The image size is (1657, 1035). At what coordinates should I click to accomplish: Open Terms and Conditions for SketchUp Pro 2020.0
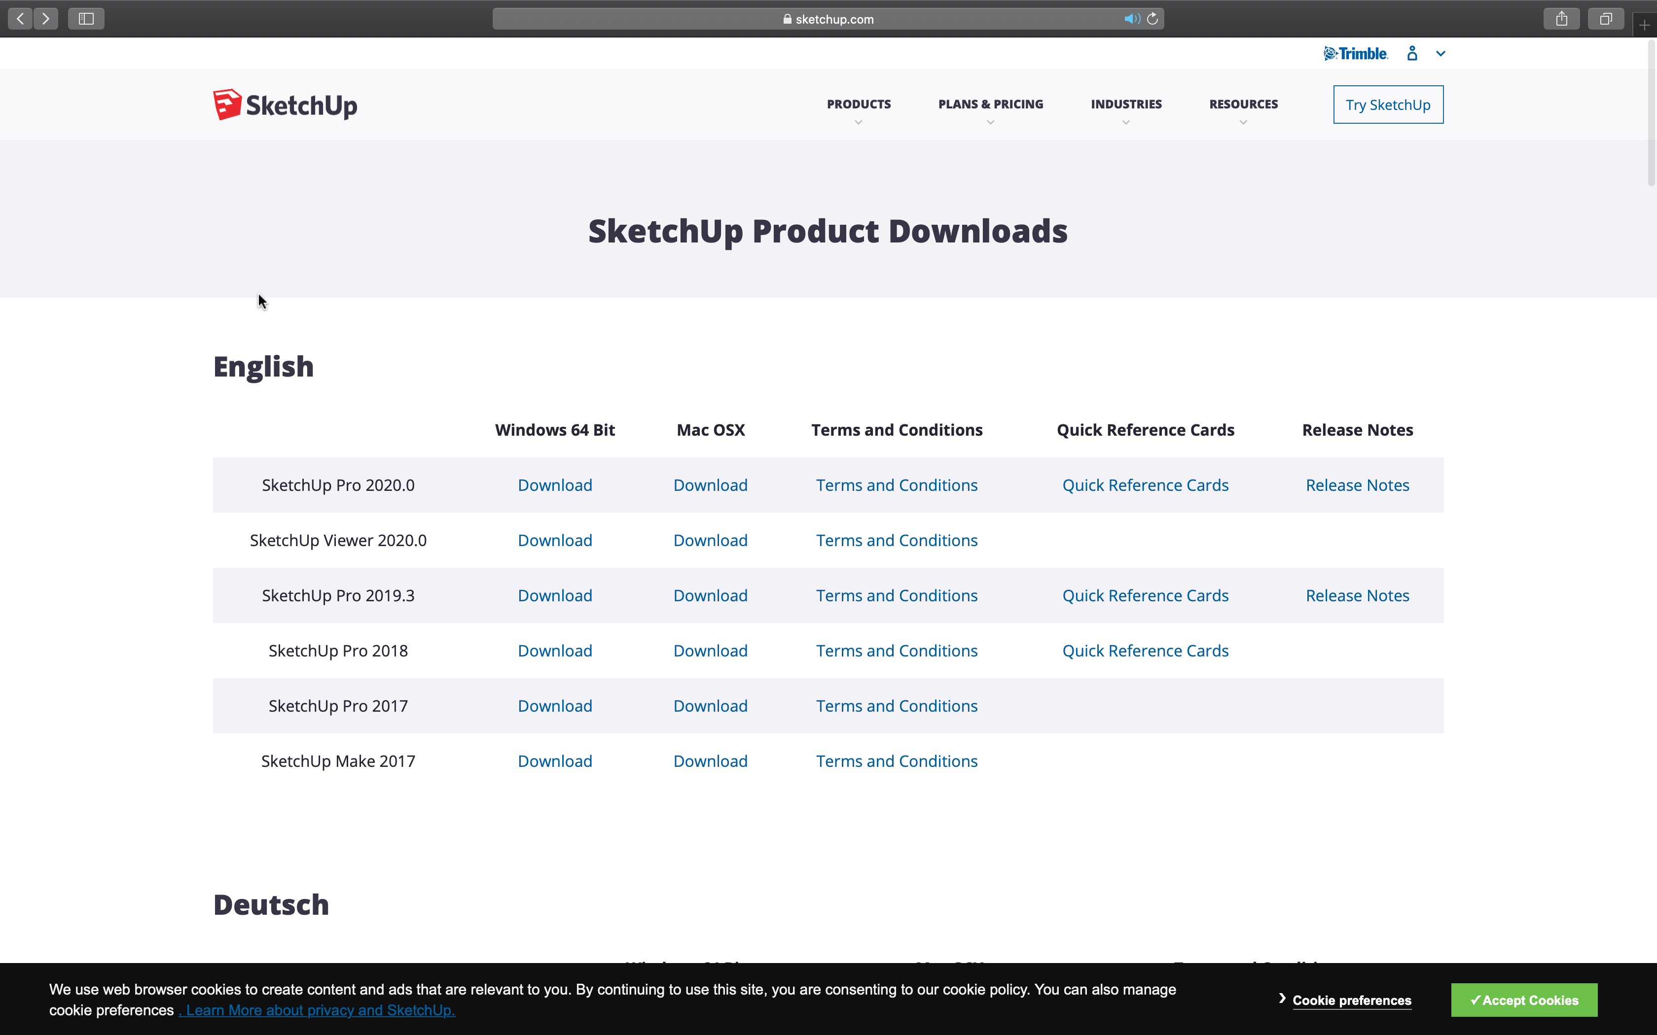[x=897, y=485]
